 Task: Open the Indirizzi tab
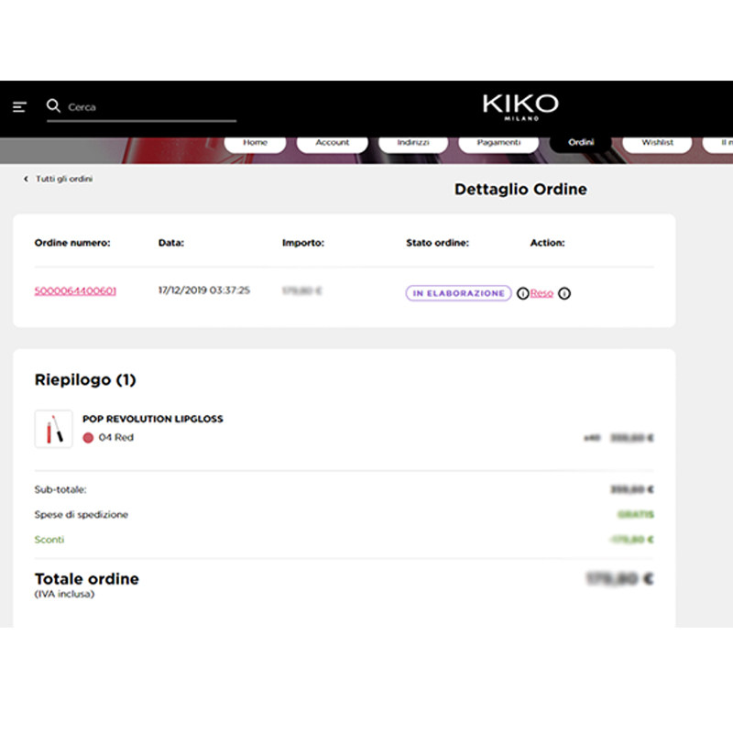click(x=413, y=143)
